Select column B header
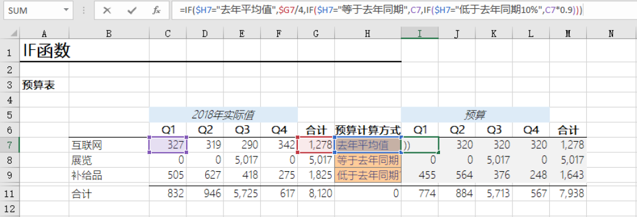The width and height of the screenshot is (637, 217). click(109, 34)
